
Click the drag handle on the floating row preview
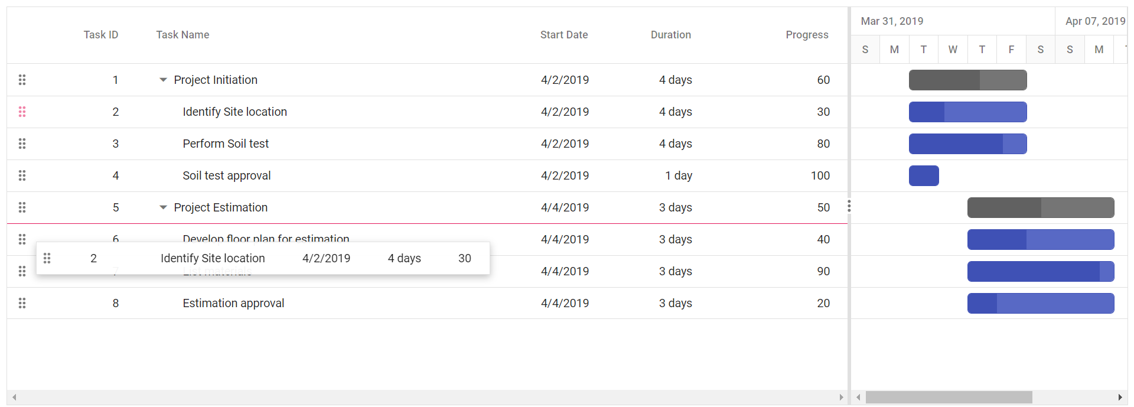47,258
